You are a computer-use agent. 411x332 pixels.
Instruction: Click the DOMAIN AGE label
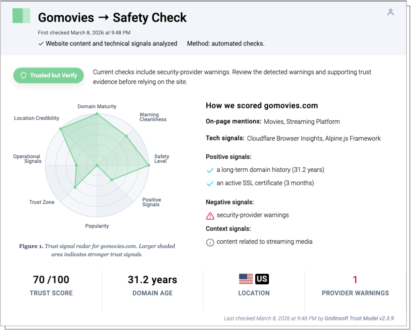click(x=153, y=293)
